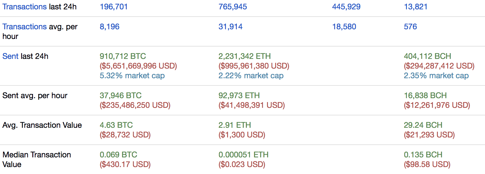Screen dimensions: 485x174
Task: Click the 445,929 transactions figure
Action: [346, 7]
